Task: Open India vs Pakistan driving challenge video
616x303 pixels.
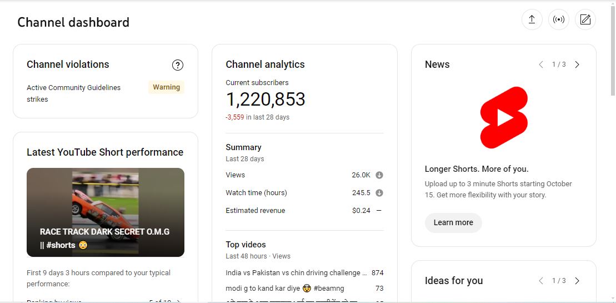Action: [296, 273]
